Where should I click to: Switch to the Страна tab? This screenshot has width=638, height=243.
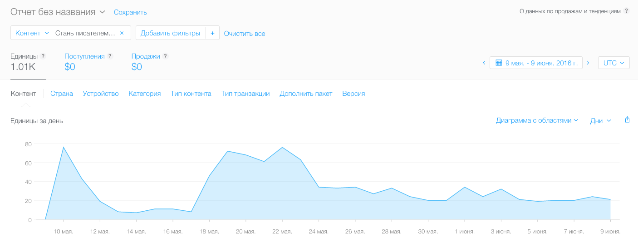(x=62, y=94)
